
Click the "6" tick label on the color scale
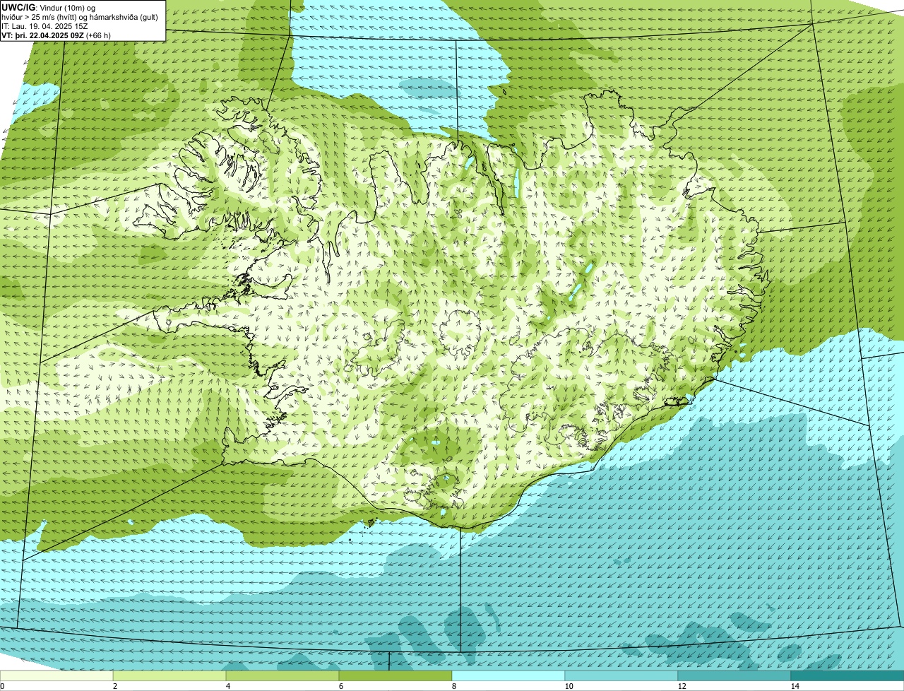click(341, 686)
